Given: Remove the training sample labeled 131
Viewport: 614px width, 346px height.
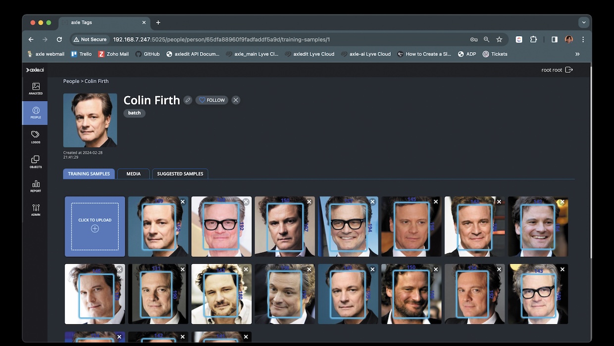Looking at the screenshot, I should (183, 269).
